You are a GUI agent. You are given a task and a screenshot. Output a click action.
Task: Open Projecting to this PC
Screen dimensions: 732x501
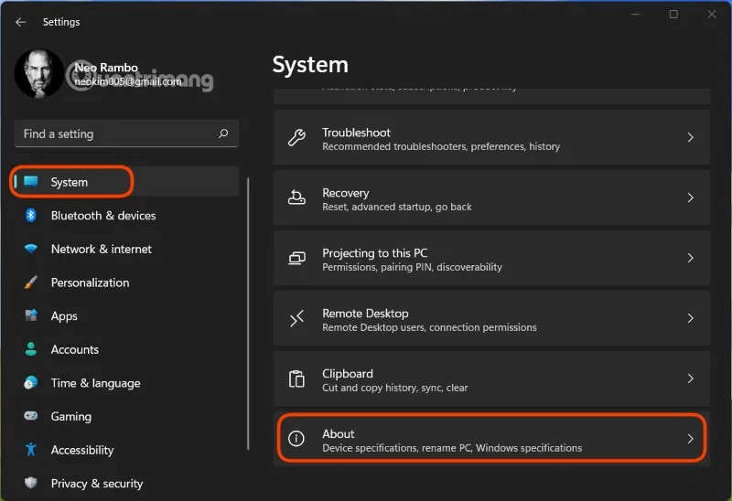pos(491,258)
